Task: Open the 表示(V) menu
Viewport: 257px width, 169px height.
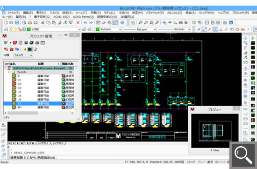Action: 41,13
